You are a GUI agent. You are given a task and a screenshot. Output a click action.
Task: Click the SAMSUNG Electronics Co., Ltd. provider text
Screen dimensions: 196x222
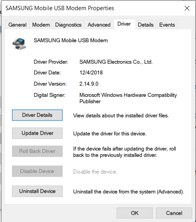tap(116, 62)
